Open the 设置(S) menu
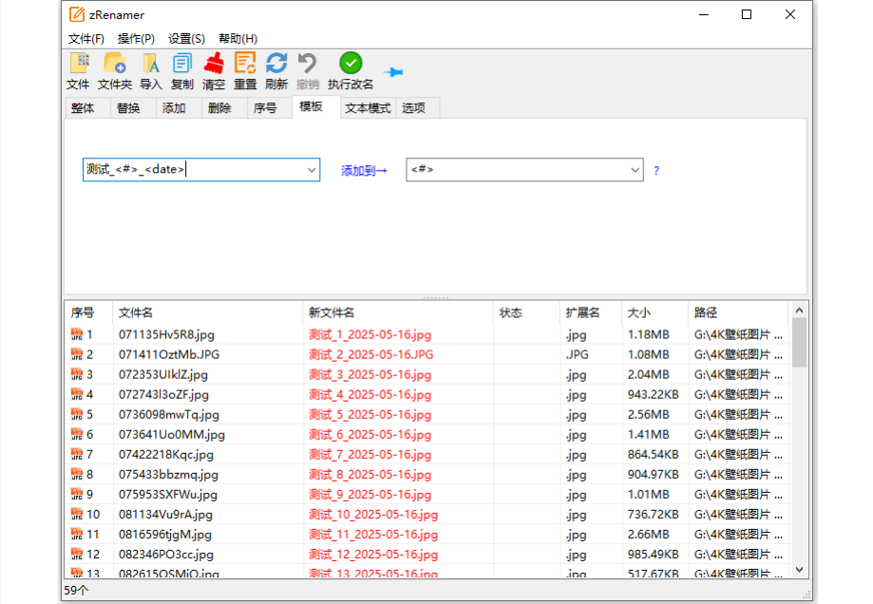This screenshot has width=873, height=604. (186, 38)
